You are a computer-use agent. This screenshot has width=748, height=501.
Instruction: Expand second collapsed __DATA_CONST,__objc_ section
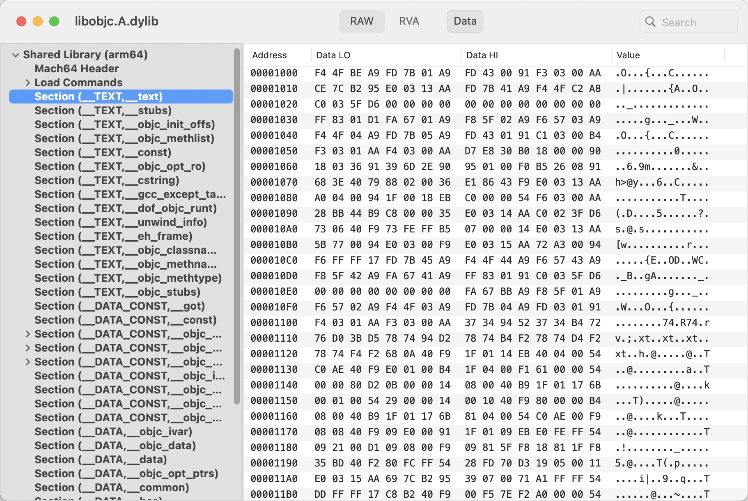(x=28, y=348)
